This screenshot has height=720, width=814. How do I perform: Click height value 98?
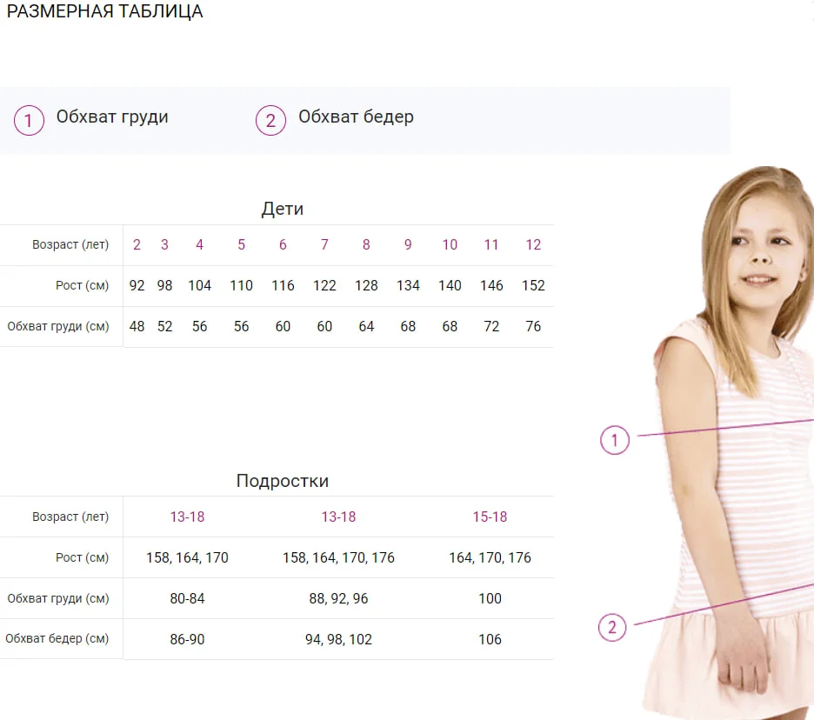(164, 285)
